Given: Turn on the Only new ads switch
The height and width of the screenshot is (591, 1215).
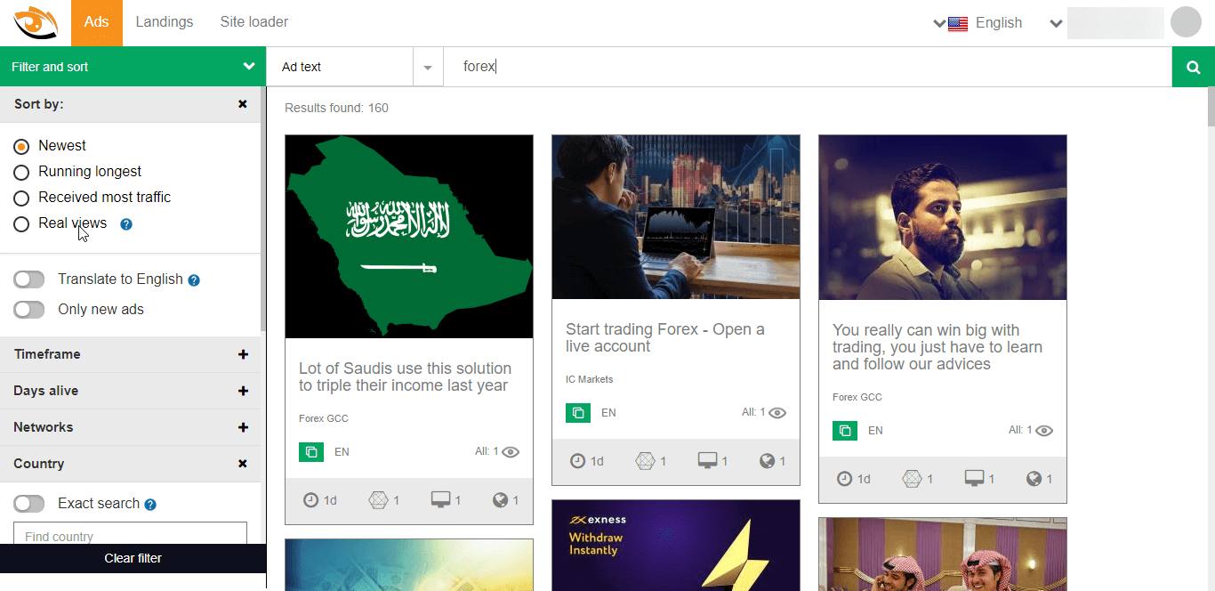Looking at the screenshot, I should (29, 310).
